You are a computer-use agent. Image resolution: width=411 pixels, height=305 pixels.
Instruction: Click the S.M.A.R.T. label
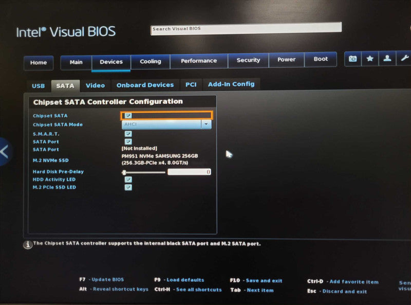46,134
